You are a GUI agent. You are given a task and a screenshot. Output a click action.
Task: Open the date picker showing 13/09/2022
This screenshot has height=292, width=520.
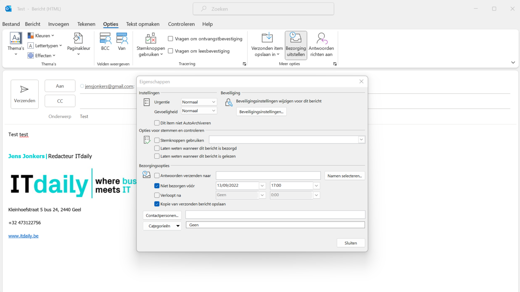(x=262, y=185)
